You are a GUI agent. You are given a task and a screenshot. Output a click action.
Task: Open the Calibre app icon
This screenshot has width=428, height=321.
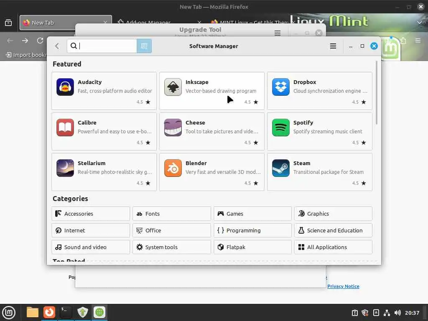click(65, 127)
